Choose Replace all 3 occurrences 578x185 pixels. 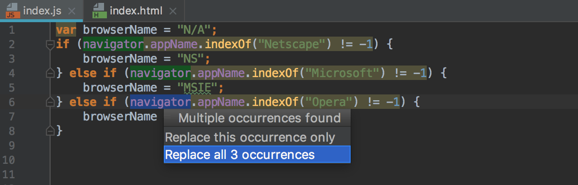click(257, 155)
